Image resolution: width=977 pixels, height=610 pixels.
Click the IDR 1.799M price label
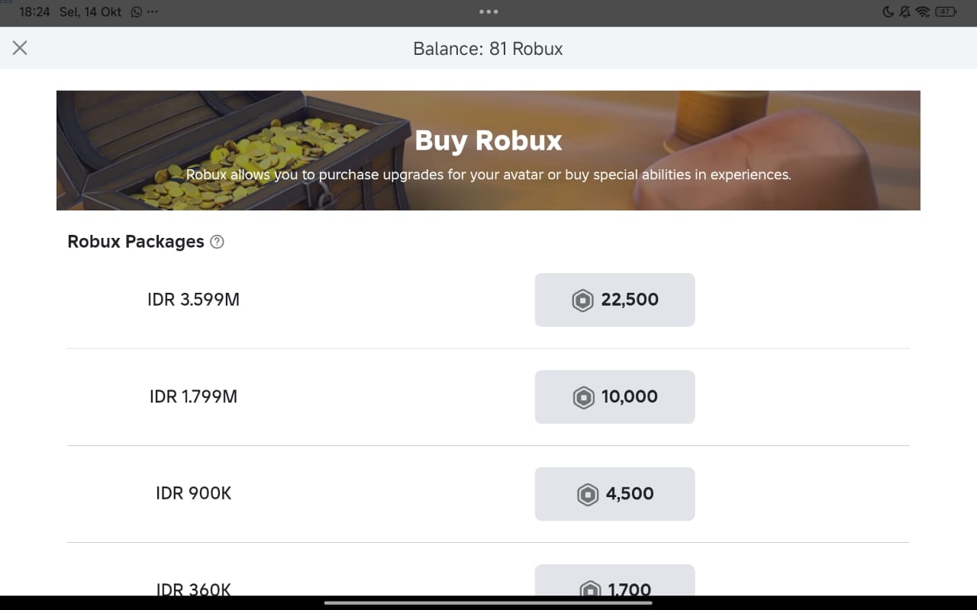click(x=193, y=396)
